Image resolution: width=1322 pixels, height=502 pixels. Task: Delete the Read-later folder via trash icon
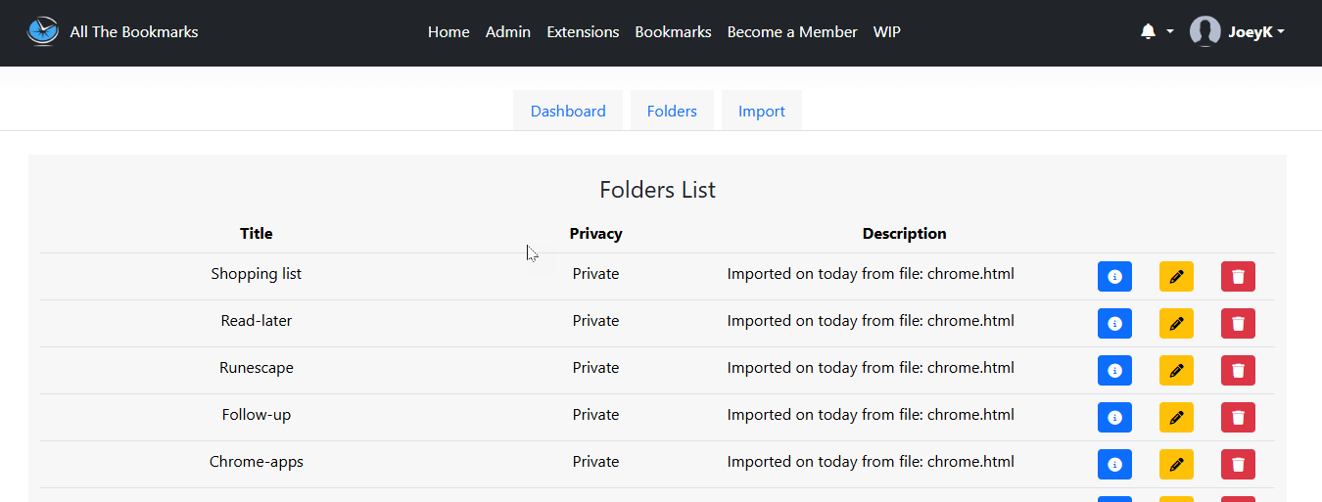tap(1238, 324)
